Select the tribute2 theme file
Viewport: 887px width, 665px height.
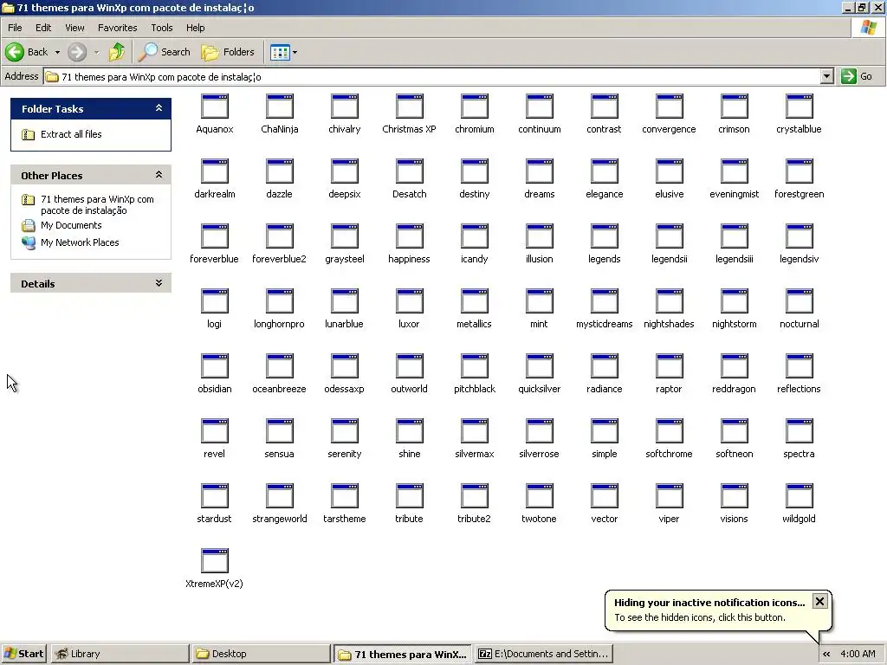tap(474, 505)
